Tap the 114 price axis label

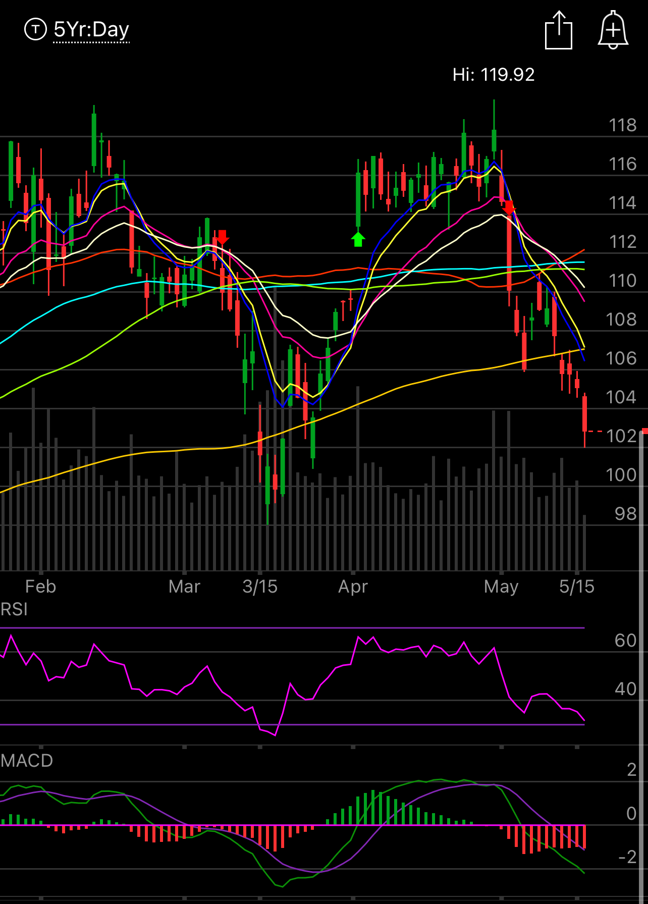622,203
